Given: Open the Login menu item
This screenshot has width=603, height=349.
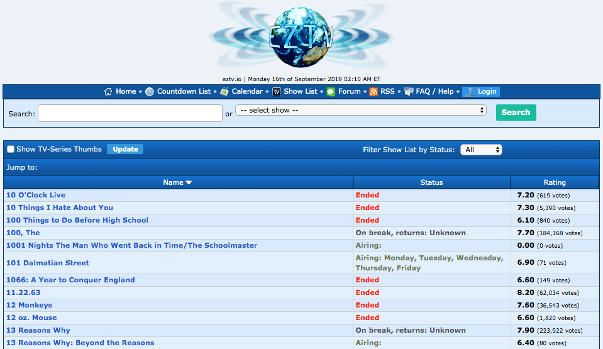Looking at the screenshot, I should (x=481, y=92).
